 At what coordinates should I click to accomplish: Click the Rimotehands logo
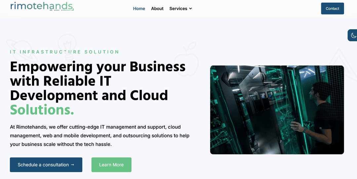(42, 6)
